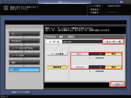Tap the serial number A92M001000001
131x98 pixels.
114,6
